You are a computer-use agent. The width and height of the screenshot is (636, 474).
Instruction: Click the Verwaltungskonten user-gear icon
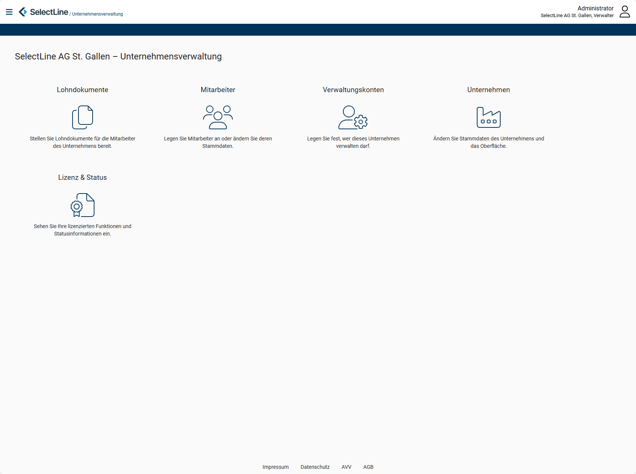pyautogui.click(x=353, y=117)
